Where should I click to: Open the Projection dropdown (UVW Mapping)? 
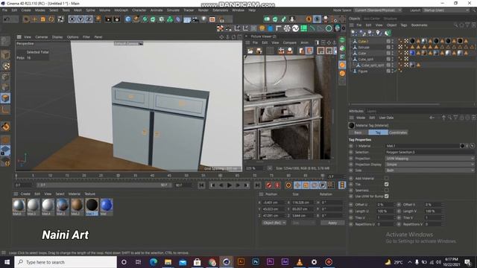(429, 159)
